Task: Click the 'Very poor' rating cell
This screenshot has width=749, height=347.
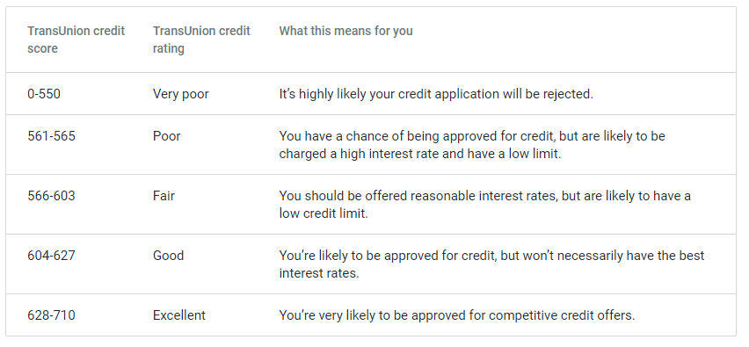Action: 180,94
